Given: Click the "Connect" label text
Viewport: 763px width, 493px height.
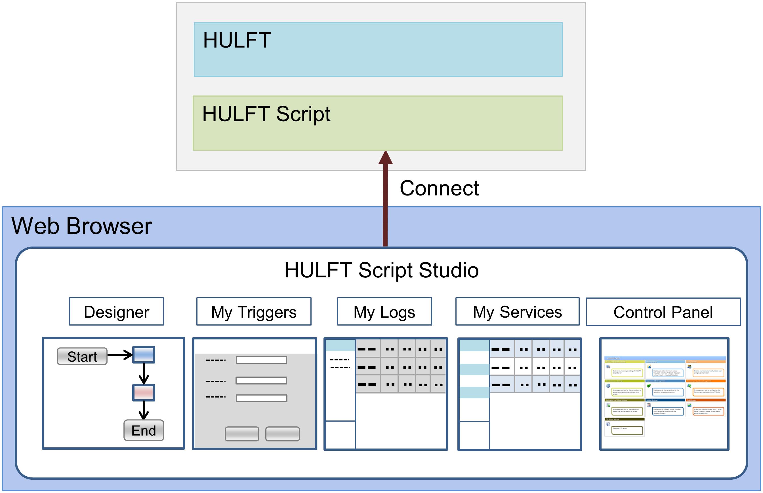Looking at the screenshot, I should pyautogui.click(x=439, y=188).
